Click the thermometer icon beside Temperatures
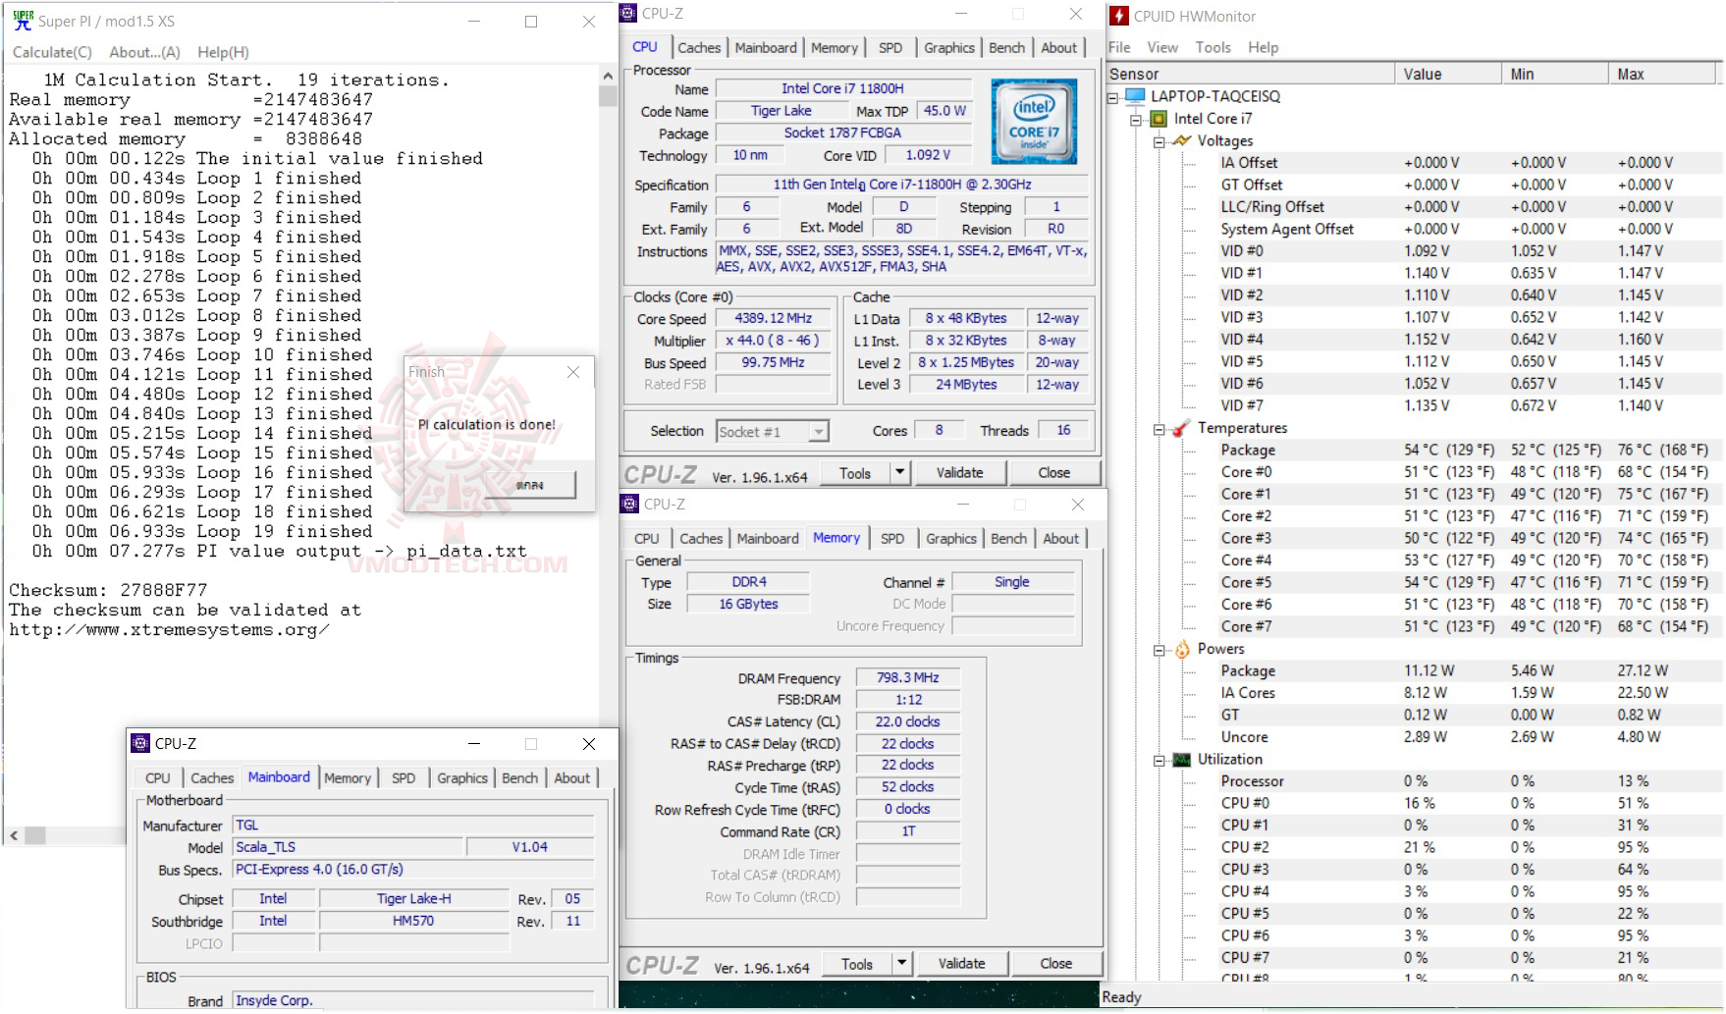Viewport: 1726px width, 1014px height. [x=1182, y=428]
